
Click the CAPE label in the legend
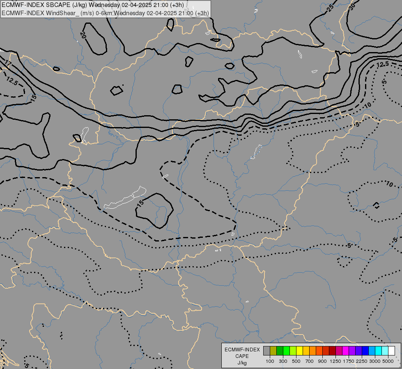coord(242,356)
